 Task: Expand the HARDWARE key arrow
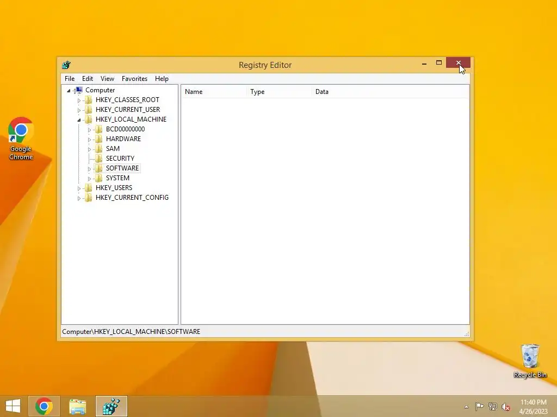90,140
